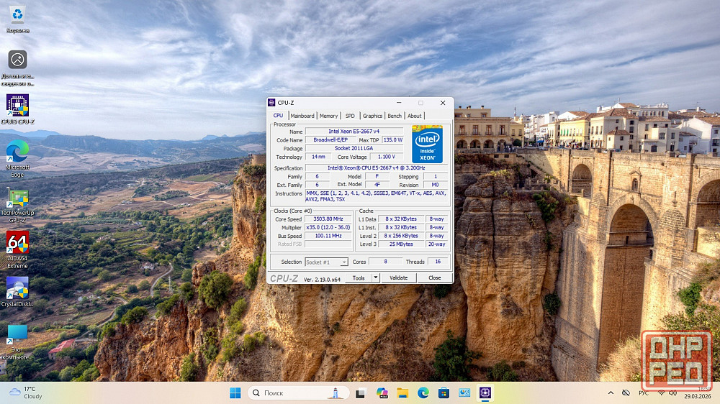Open the Recycle Bin on the desktop
The image size is (720, 404).
click(17, 14)
